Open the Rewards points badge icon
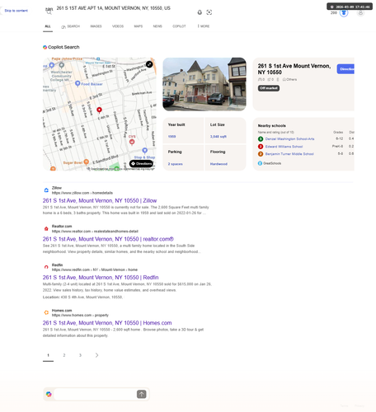This screenshot has width=376, height=412. click(344, 12)
